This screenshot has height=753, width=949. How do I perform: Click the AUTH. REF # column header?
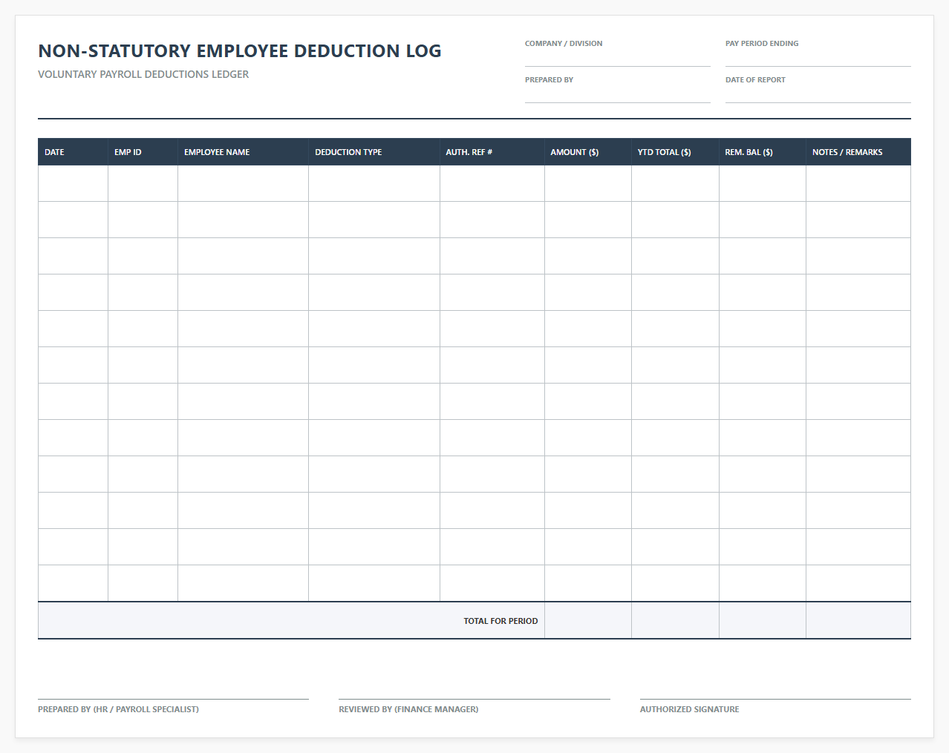click(492, 152)
